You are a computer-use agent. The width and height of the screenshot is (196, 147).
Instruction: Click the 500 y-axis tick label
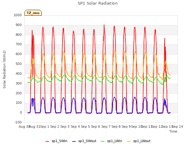(x=19, y=64)
